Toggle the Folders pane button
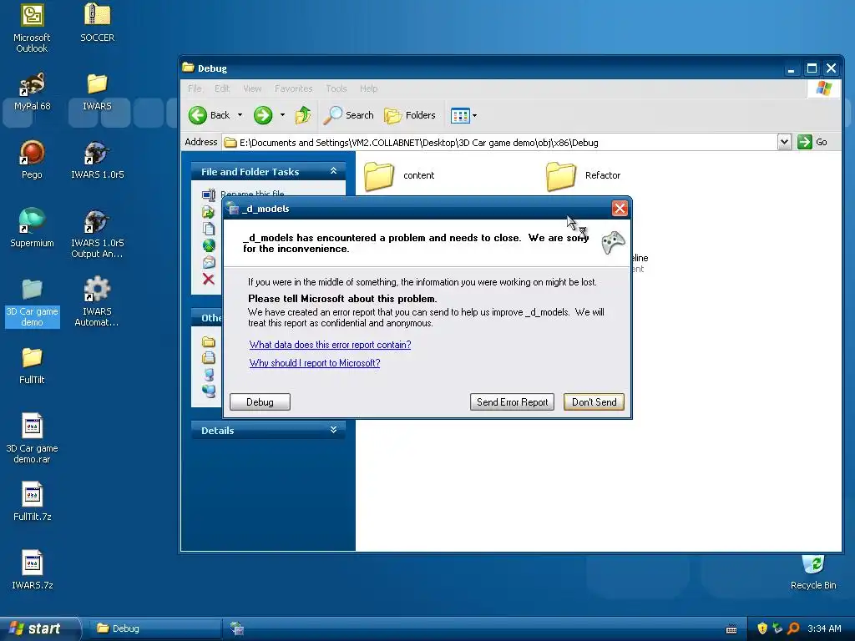 click(410, 115)
